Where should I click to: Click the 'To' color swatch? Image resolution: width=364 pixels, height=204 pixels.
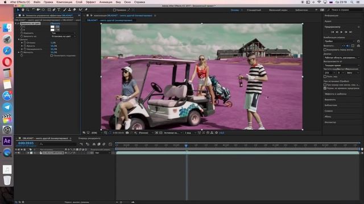52,30
